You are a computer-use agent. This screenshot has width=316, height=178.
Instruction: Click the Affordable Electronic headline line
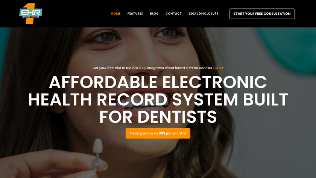[x=158, y=82]
